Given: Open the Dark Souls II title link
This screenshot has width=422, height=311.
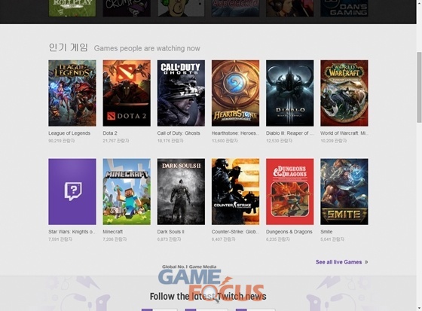Looking at the screenshot, I should tap(171, 232).
